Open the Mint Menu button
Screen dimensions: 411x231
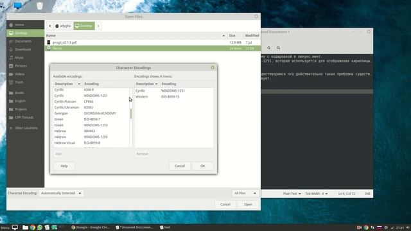pos(5,228)
